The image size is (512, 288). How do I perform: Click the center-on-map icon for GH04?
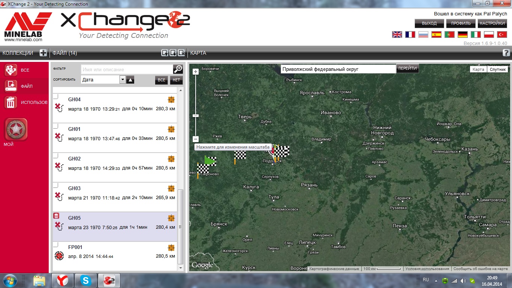[x=171, y=99]
